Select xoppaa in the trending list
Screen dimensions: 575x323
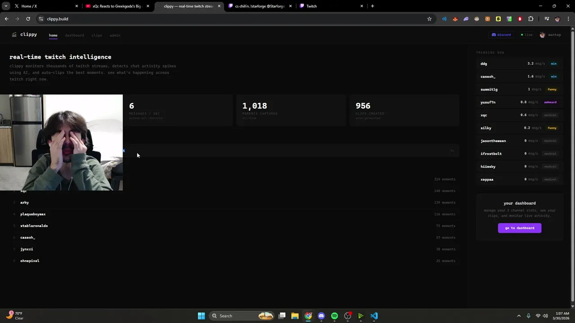pyautogui.click(x=519, y=179)
